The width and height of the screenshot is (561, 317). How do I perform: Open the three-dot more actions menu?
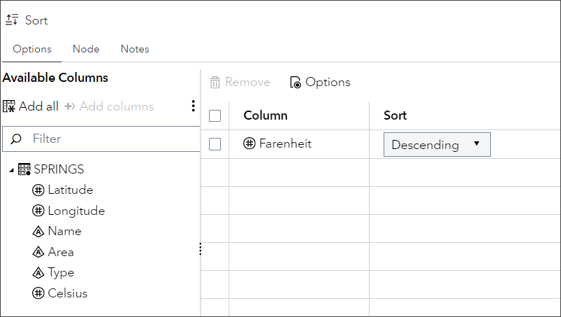click(x=193, y=106)
